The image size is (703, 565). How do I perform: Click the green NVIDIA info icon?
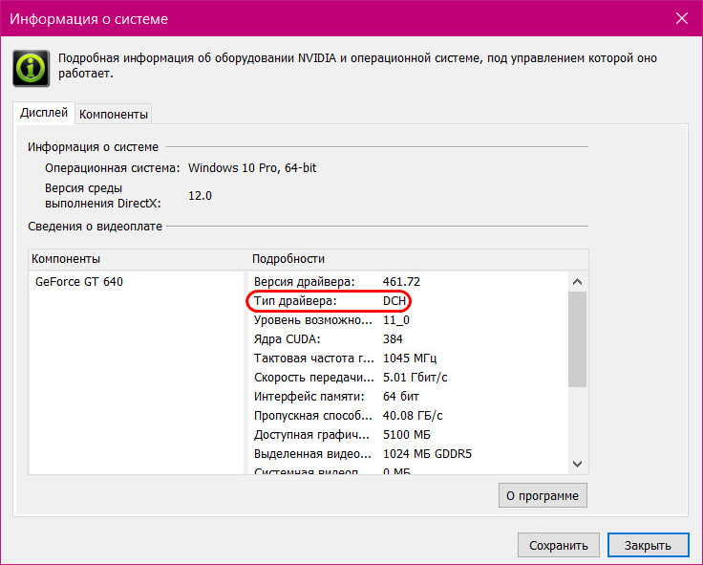click(31, 68)
